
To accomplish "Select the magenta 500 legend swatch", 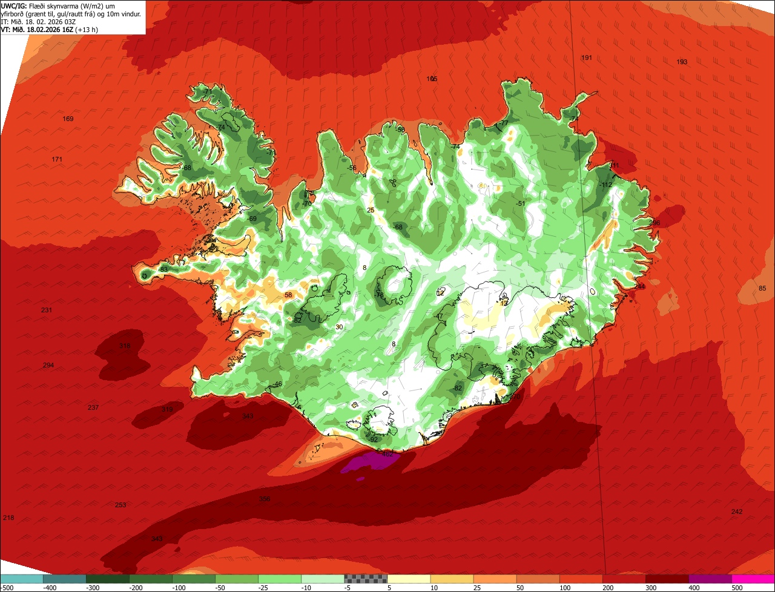I will tap(753, 579).
